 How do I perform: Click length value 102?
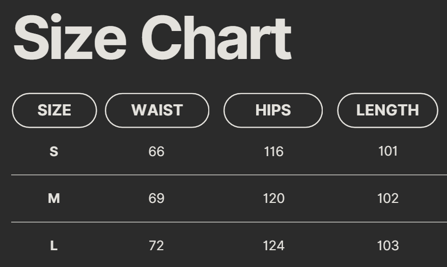(x=387, y=198)
